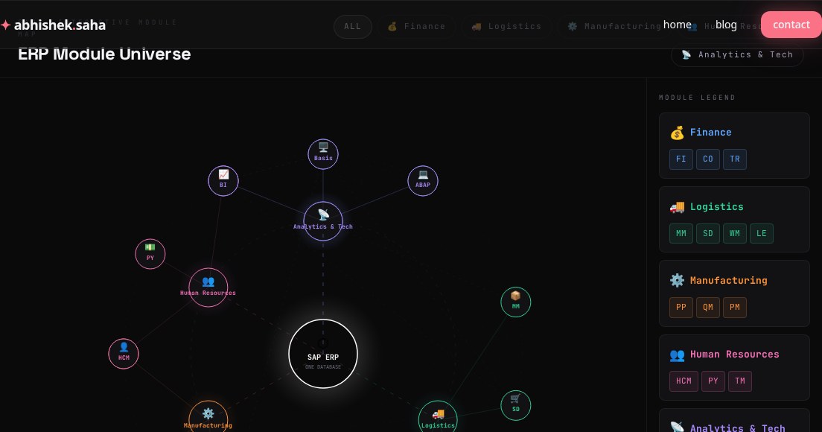Click the satellite Analytics legend icon
The image size is (822, 432).
(x=677, y=428)
